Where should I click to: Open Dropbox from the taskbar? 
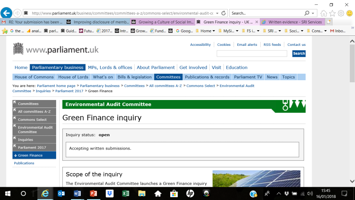tap(110, 194)
